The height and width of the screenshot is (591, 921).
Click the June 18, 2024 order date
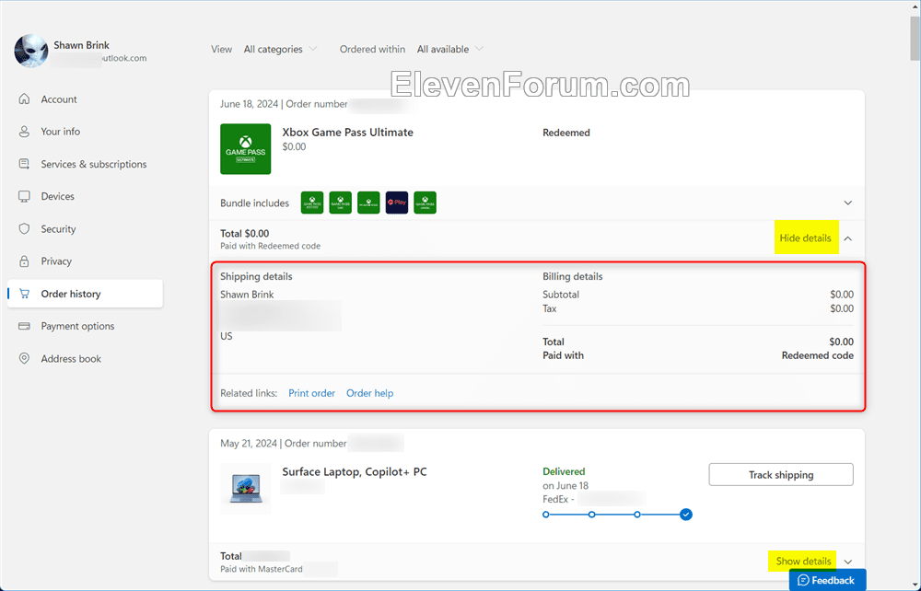coord(249,104)
